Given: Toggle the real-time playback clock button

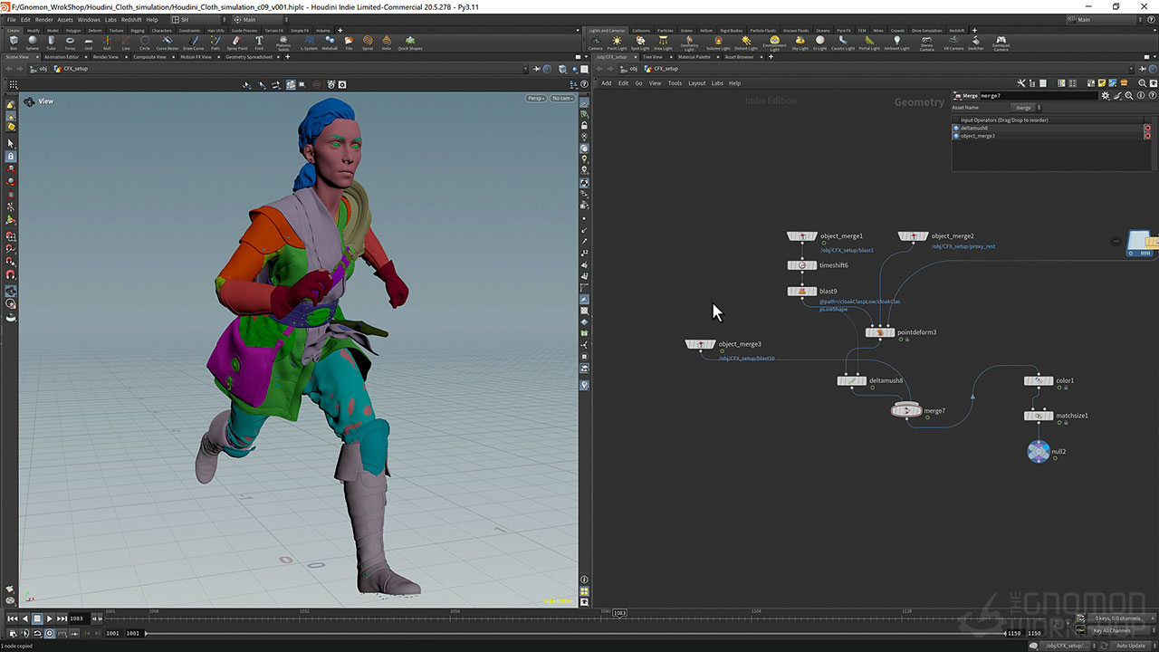Looking at the screenshot, I should [x=50, y=634].
